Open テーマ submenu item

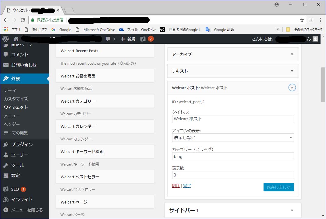pos(10,90)
